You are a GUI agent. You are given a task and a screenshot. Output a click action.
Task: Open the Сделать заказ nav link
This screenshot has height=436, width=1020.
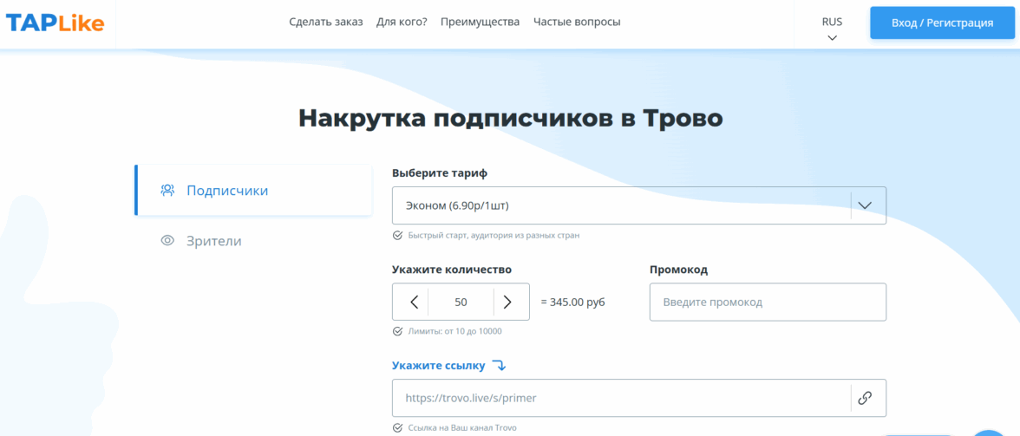(326, 23)
